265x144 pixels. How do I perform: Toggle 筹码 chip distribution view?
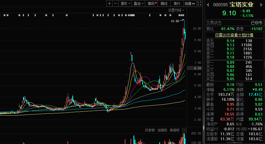(152, 4)
